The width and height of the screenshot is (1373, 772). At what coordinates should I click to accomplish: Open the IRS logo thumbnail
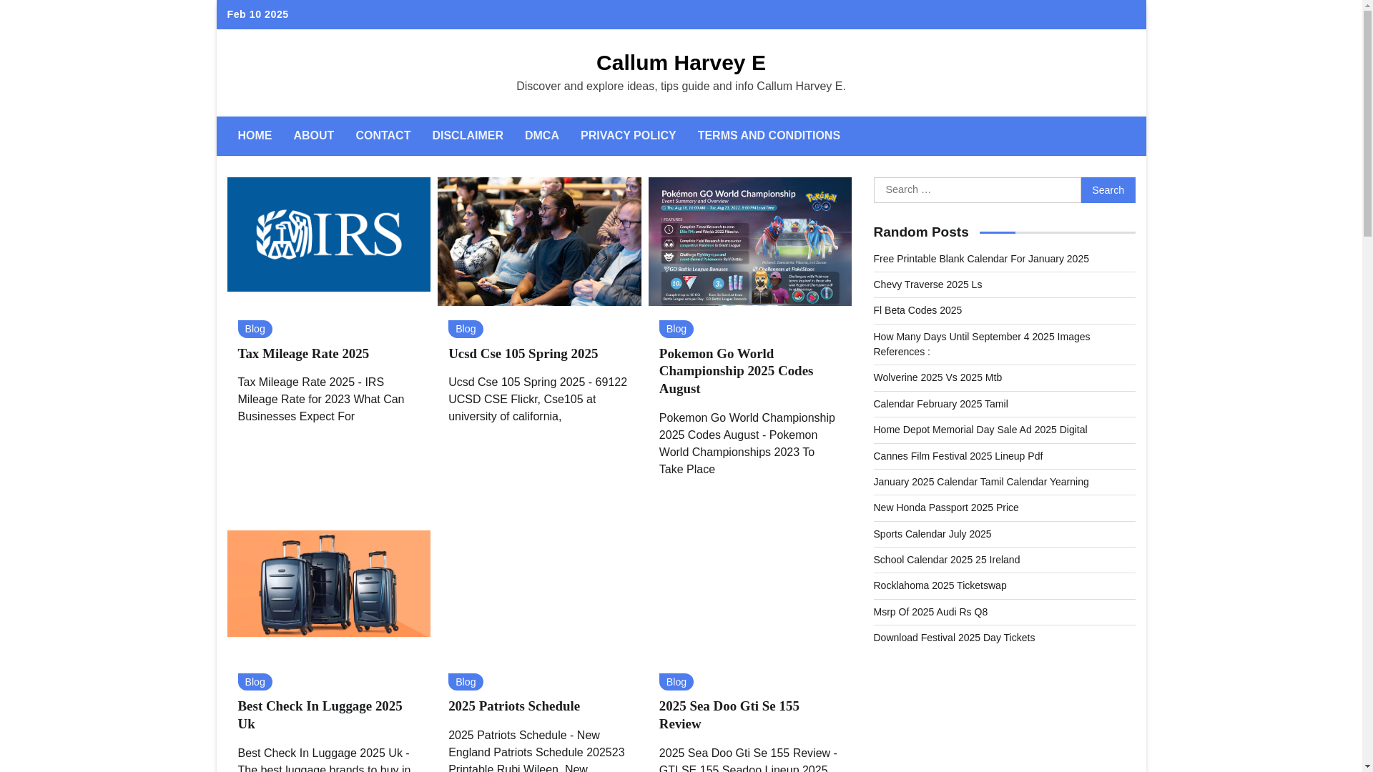pos(329,234)
